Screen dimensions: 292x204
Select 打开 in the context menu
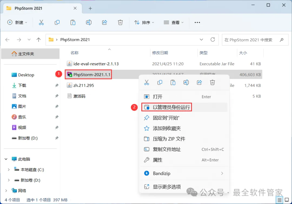(184, 97)
